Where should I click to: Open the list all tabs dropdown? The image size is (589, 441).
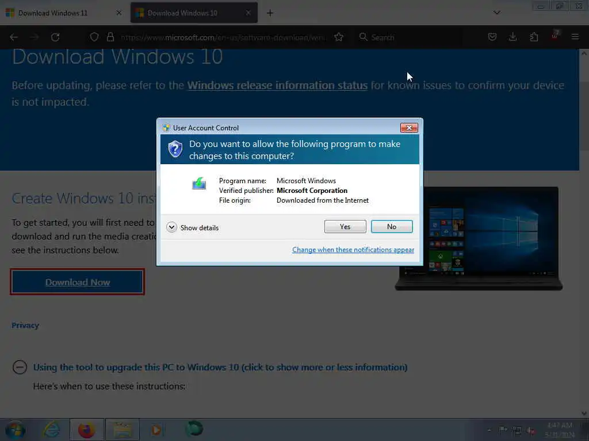click(496, 13)
